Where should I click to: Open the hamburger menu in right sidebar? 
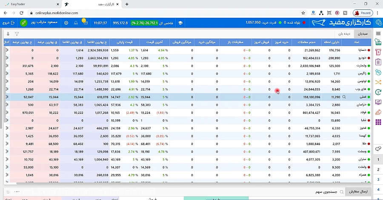point(378,34)
